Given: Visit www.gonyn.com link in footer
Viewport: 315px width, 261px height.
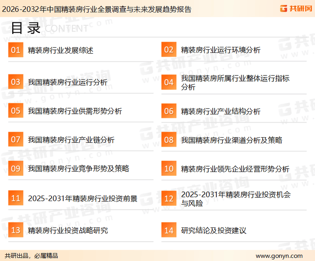Looking at the screenshot, I should pyautogui.click(x=279, y=256).
